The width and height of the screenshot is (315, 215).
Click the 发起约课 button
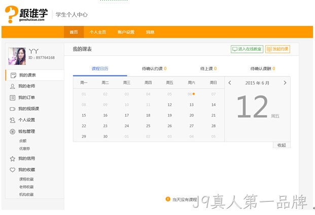click(x=277, y=49)
